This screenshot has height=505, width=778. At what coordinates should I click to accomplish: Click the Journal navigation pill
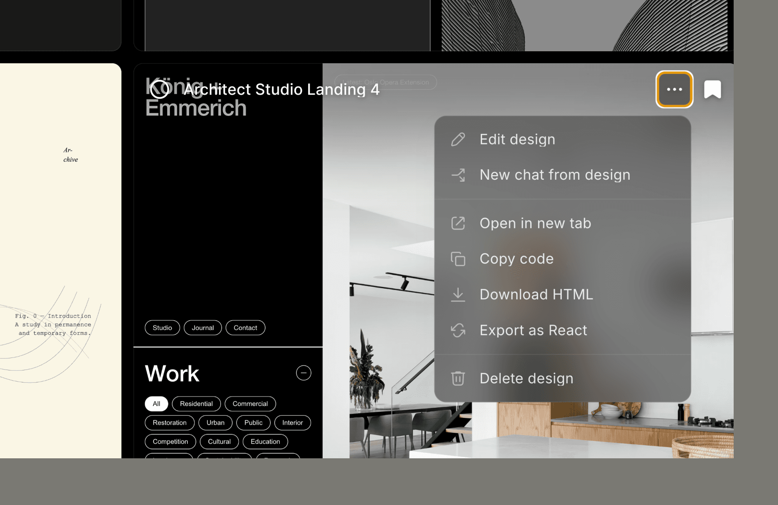pos(203,328)
